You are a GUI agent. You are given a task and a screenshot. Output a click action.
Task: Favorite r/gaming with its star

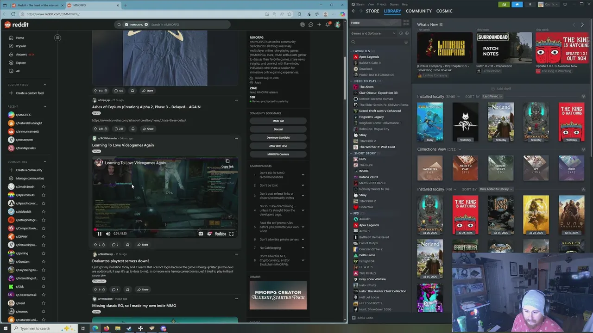(44, 253)
